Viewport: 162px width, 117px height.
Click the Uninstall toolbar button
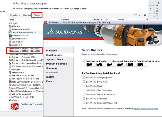[x=27, y=15]
